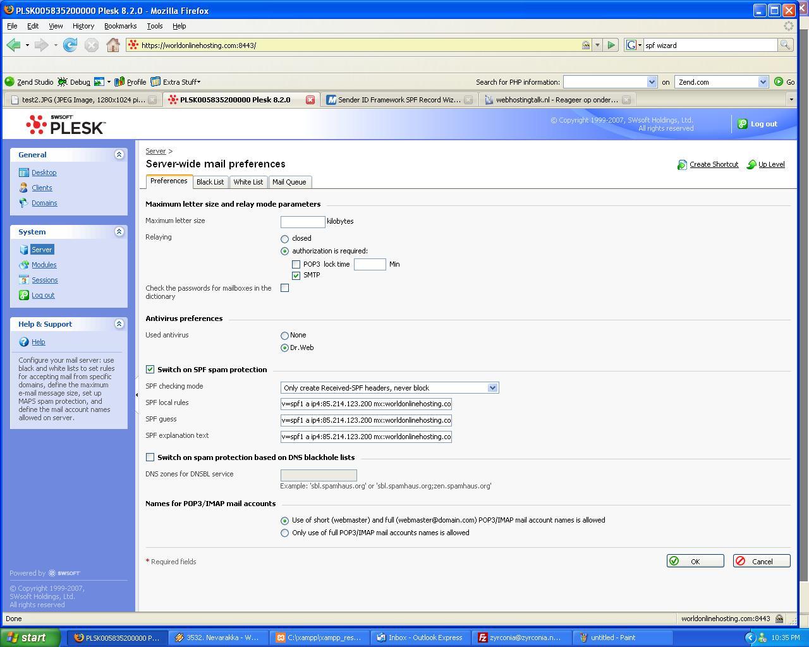Click the Sessions icon in System panel
Image resolution: width=809 pixels, height=647 pixels.
(x=24, y=280)
